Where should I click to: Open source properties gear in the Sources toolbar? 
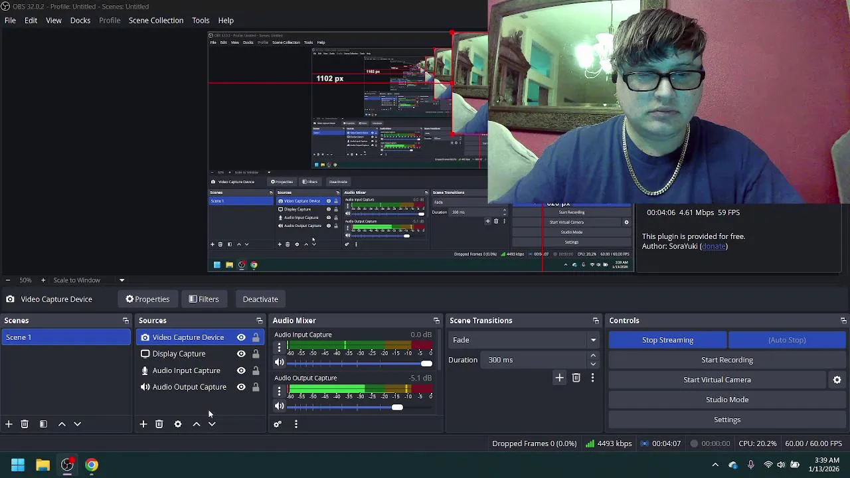pos(178,424)
